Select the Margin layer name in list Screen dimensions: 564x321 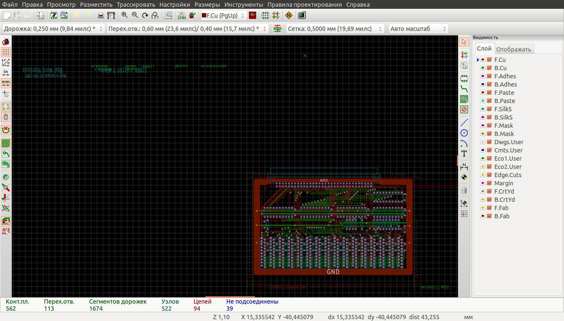coord(504,183)
